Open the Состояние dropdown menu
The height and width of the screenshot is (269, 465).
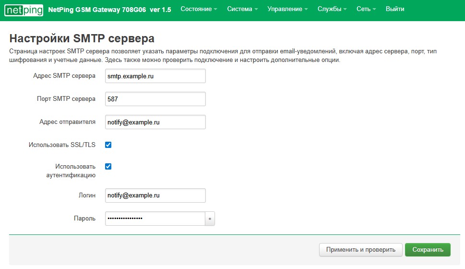click(x=199, y=9)
